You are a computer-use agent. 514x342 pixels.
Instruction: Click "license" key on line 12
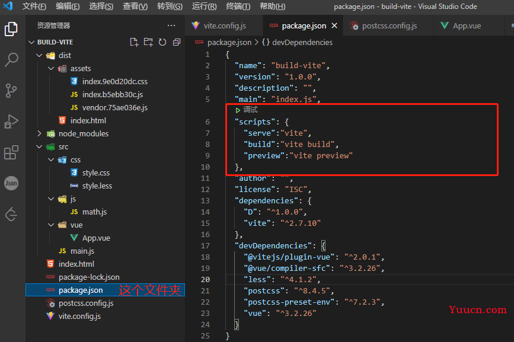tap(255, 189)
